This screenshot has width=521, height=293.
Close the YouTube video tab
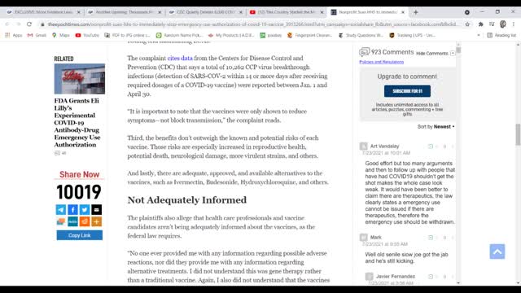(322, 12)
